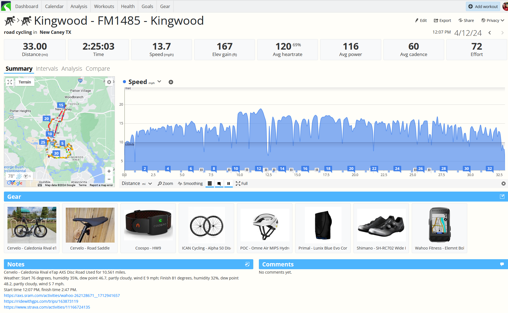Open the ridewithgps.com trip link
Image resolution: width=508 pixels, height=313 pixels.
41,301
